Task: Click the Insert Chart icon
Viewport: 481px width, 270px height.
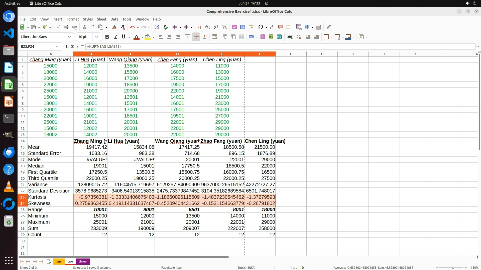Action: [x=243, y=27]
